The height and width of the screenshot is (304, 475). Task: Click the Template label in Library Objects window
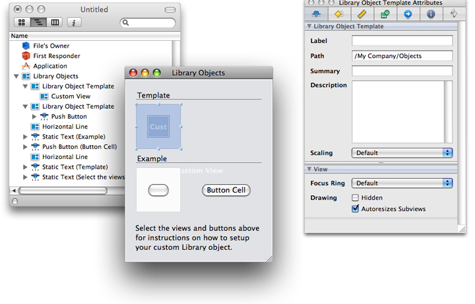point(153,95)
